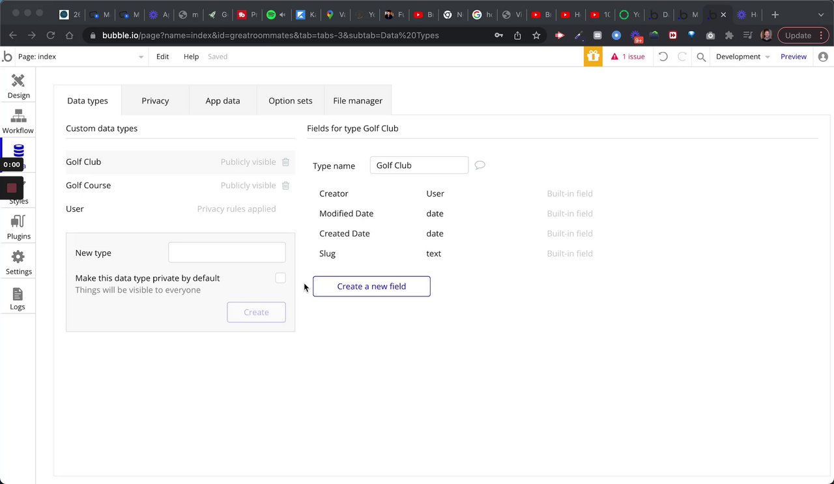The width and height of the screenshot is (834, 484).
Task: Add a comment on the type name
Action: (480, 165)
